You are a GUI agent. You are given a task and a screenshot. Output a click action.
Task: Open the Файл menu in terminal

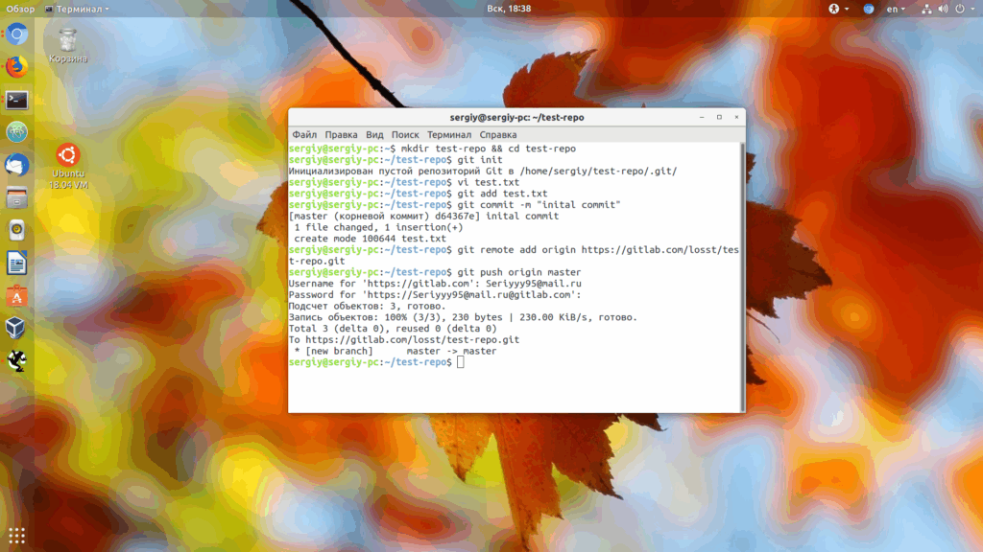click(x=304, y=134)
